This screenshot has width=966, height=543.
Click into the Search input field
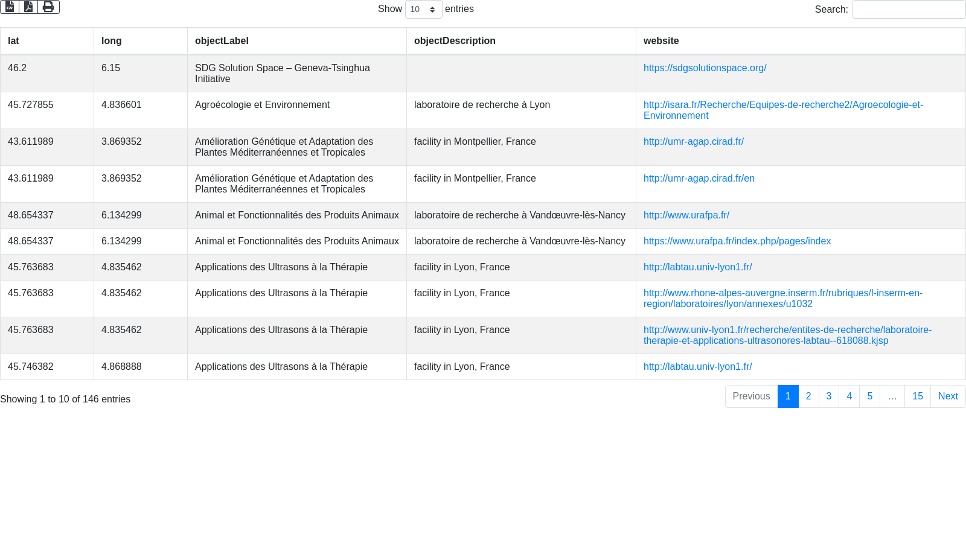908,10
